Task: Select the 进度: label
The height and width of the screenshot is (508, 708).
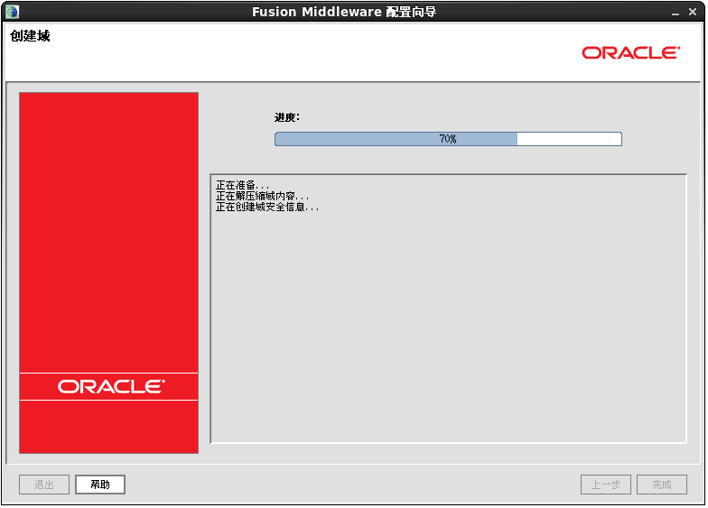Action: pyautogui.click(x=287, y=117)
